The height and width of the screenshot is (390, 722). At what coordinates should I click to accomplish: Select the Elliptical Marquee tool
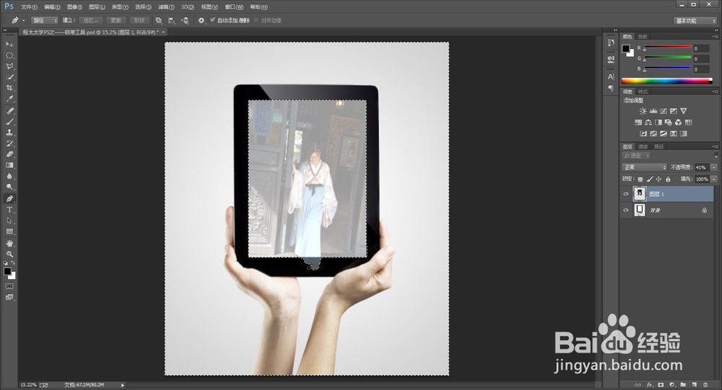pos(9,56)
